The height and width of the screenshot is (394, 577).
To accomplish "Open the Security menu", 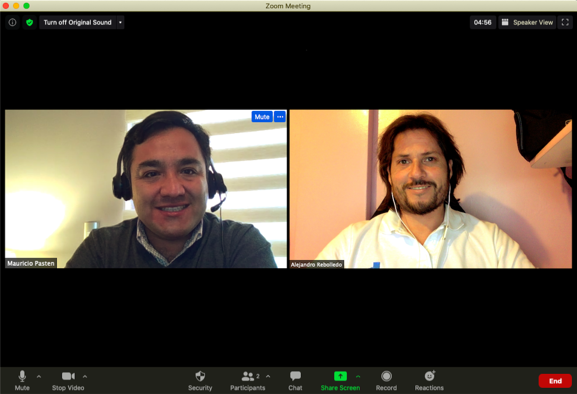I will tap(200, 380).
